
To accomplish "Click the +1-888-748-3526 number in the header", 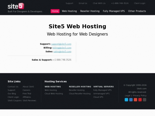I will pyautogui.click(x=120, y=3).
